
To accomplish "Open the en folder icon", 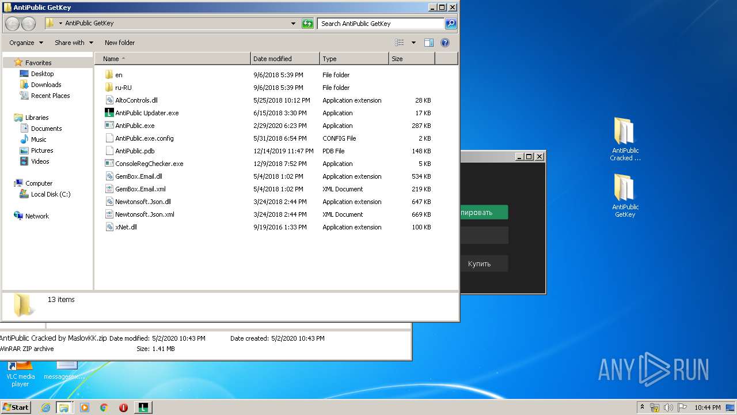I will (109, 75).
